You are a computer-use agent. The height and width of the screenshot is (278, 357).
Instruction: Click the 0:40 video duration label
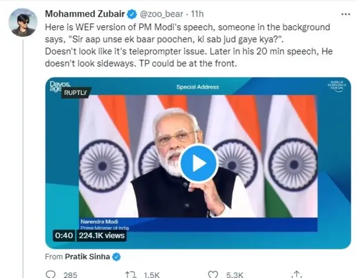[x=61, y=235]
